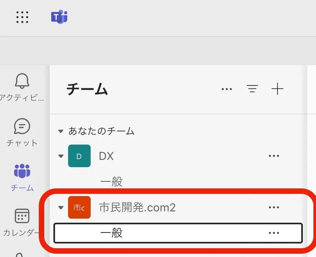This screenshot has width=316, height=257.
Task: Select the Teams icon in sidebar
Action: click(x=22, y=171)
